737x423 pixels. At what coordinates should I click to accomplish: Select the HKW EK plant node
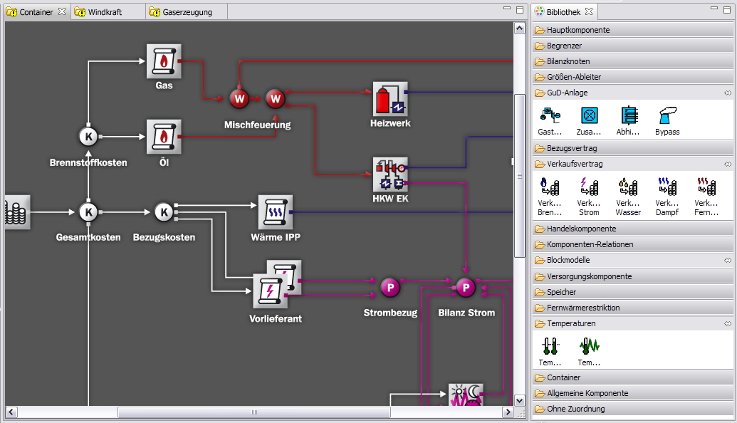point(390,174)
